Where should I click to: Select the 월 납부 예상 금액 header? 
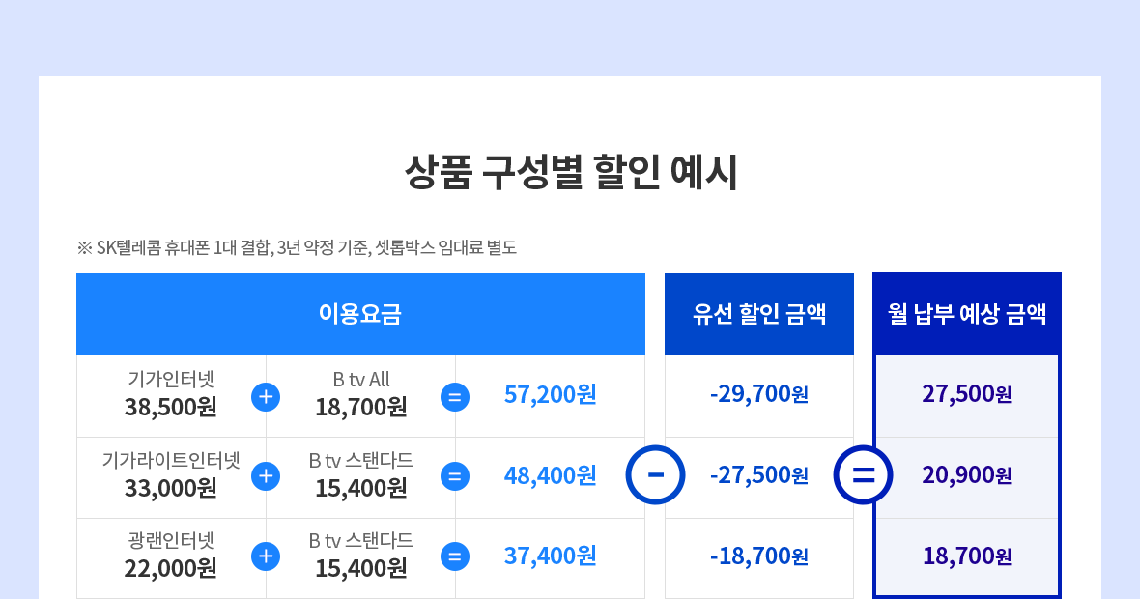coord(967,314)
